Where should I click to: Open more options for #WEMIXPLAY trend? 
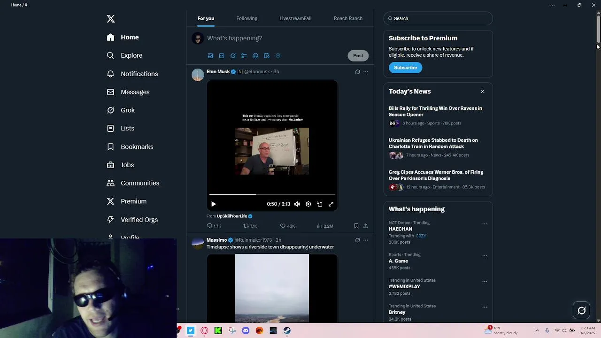485,282
